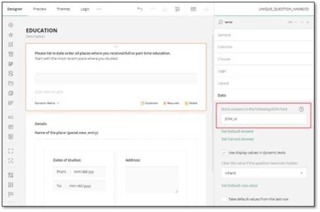Add a Single-Line Input question
The width and height of the screenshot is (320, 212).
[11, 117]
